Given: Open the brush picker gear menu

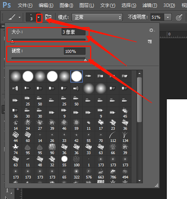Looking at the screenshot, I should 152,30.
